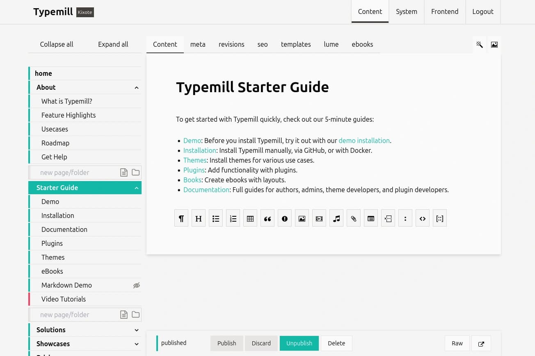Screen dimensions: 535x356
Task: Collapse the About folder
Action: [x=137, y=88]
